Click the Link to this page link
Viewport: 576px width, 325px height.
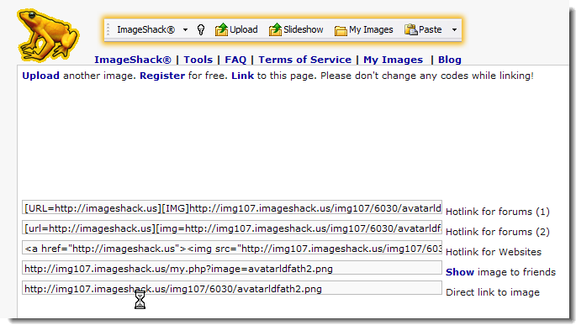pos(242,76)
